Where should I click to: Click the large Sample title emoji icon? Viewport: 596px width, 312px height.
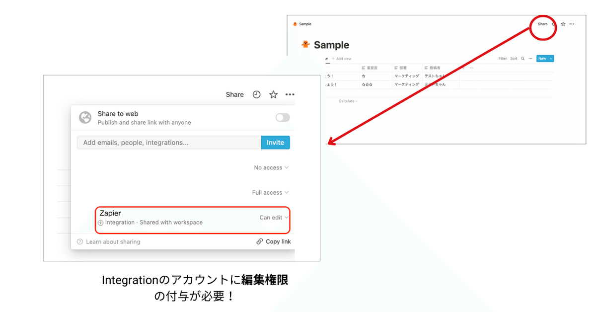click(x=306, y=44)
